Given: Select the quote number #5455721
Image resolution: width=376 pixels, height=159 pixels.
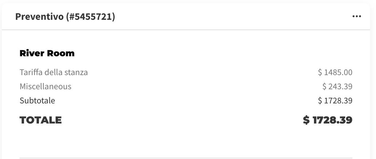Looking at the screenshot, I should click(x=90, y=17).
